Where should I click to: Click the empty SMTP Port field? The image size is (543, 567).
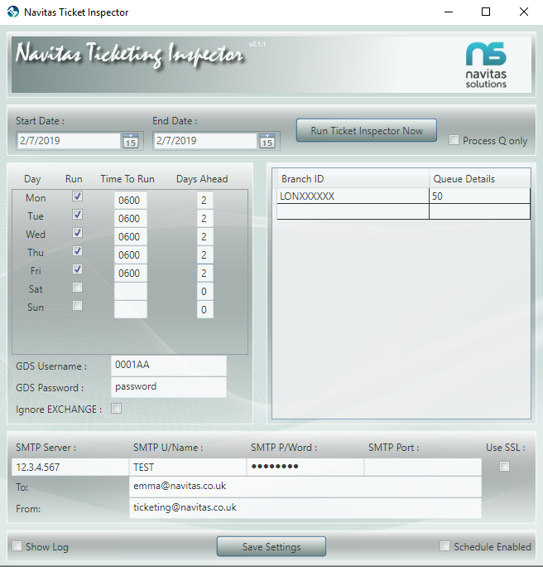[x=423, y=468]
